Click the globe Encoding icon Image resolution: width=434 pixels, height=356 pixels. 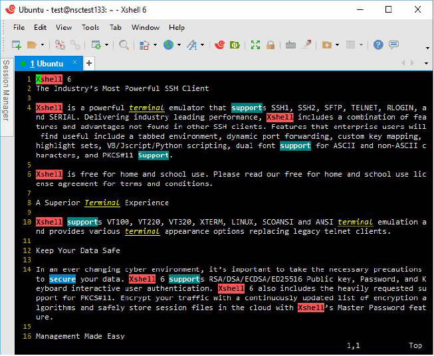pos(168,44)
